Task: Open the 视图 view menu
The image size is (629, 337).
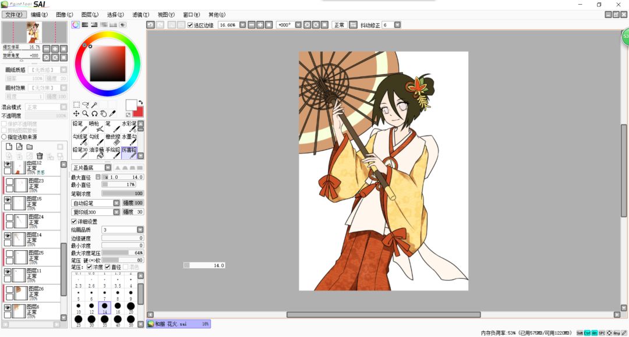Action: 166,15
